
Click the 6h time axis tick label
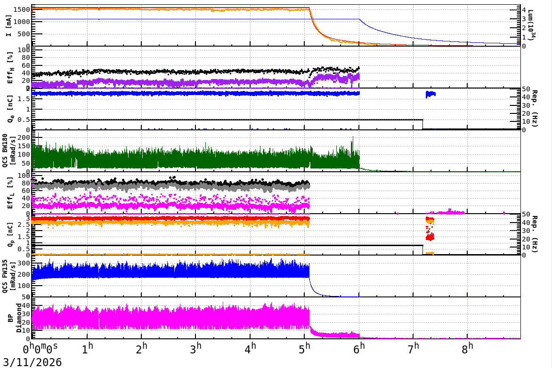[359, 349]
